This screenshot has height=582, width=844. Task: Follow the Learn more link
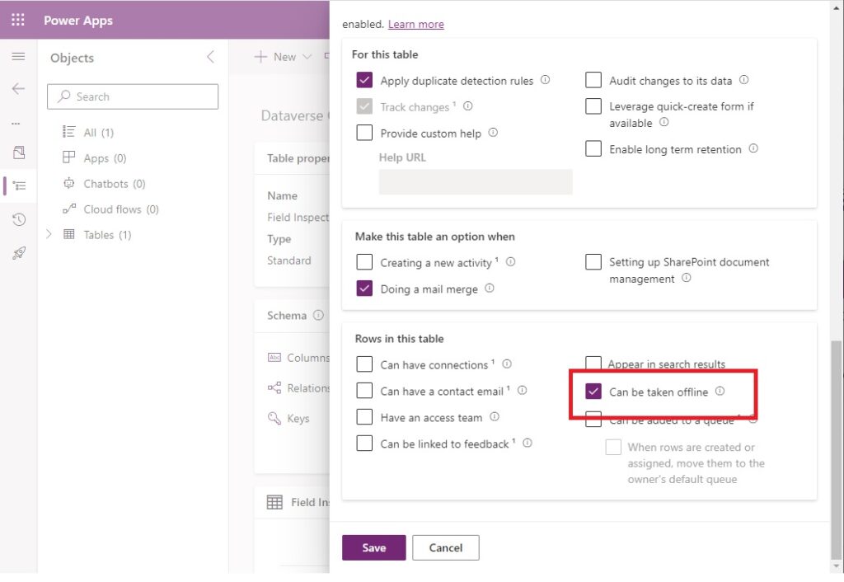point(416,24)
